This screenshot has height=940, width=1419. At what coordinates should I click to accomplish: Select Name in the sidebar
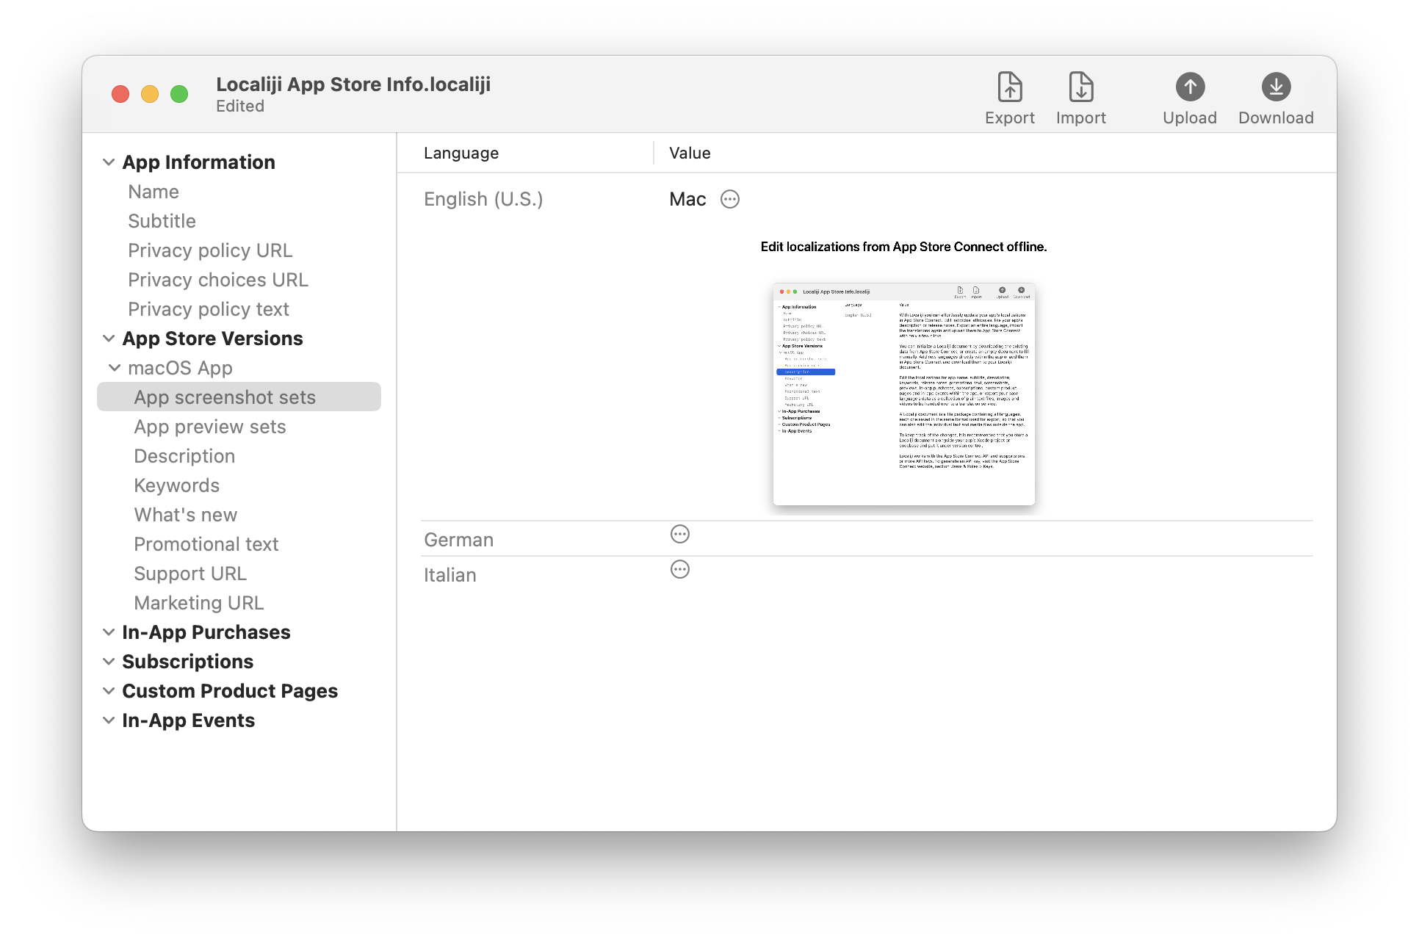click(x=154, y=192)
